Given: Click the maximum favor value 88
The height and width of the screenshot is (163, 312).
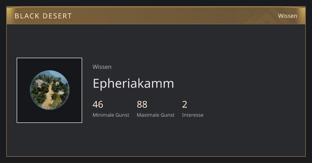Looking at the screenshot, I should coord(142,105).
